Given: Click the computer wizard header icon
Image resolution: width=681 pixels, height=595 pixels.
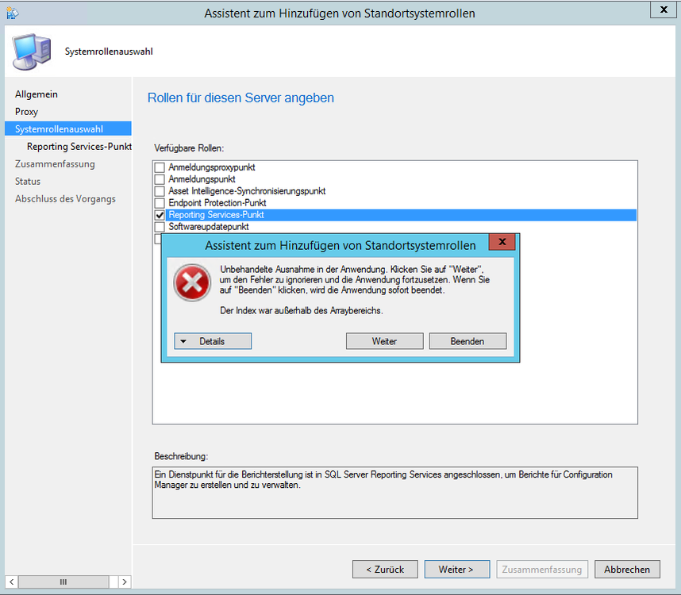Looking at the screenshot, I should tap(32, 51).
